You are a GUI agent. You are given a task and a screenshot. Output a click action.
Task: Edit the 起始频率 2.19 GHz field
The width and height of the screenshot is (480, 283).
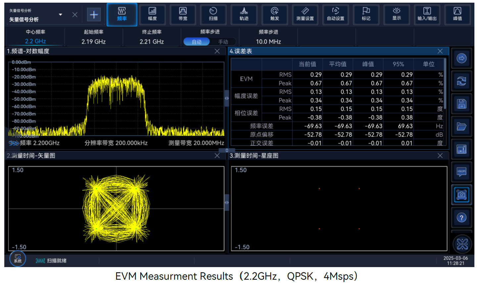coord(94,37)
